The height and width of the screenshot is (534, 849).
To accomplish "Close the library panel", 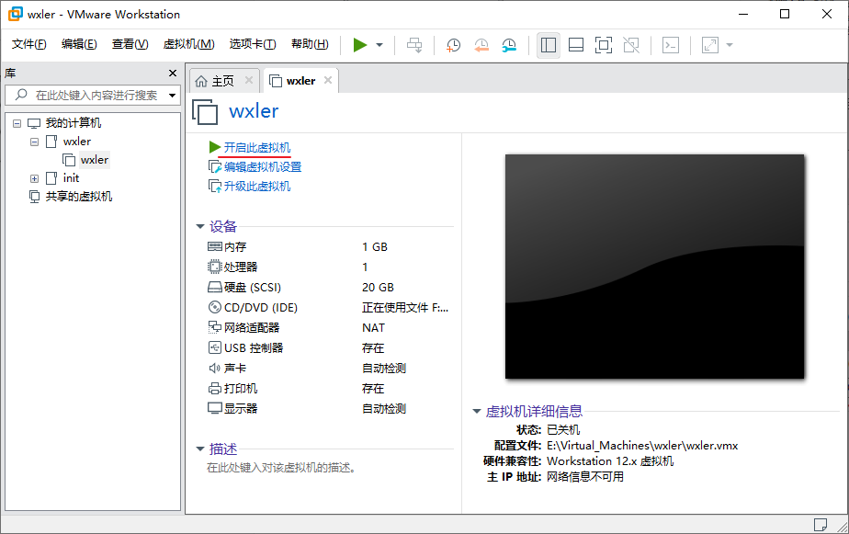I will click(173, 74).
